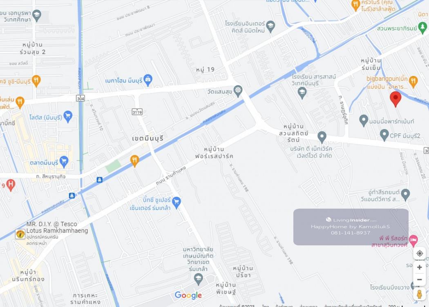Select the CPF Minburi2 location pin
Image resolution: width=429 pixels, height=307 pixels.
tap(384, 135)
